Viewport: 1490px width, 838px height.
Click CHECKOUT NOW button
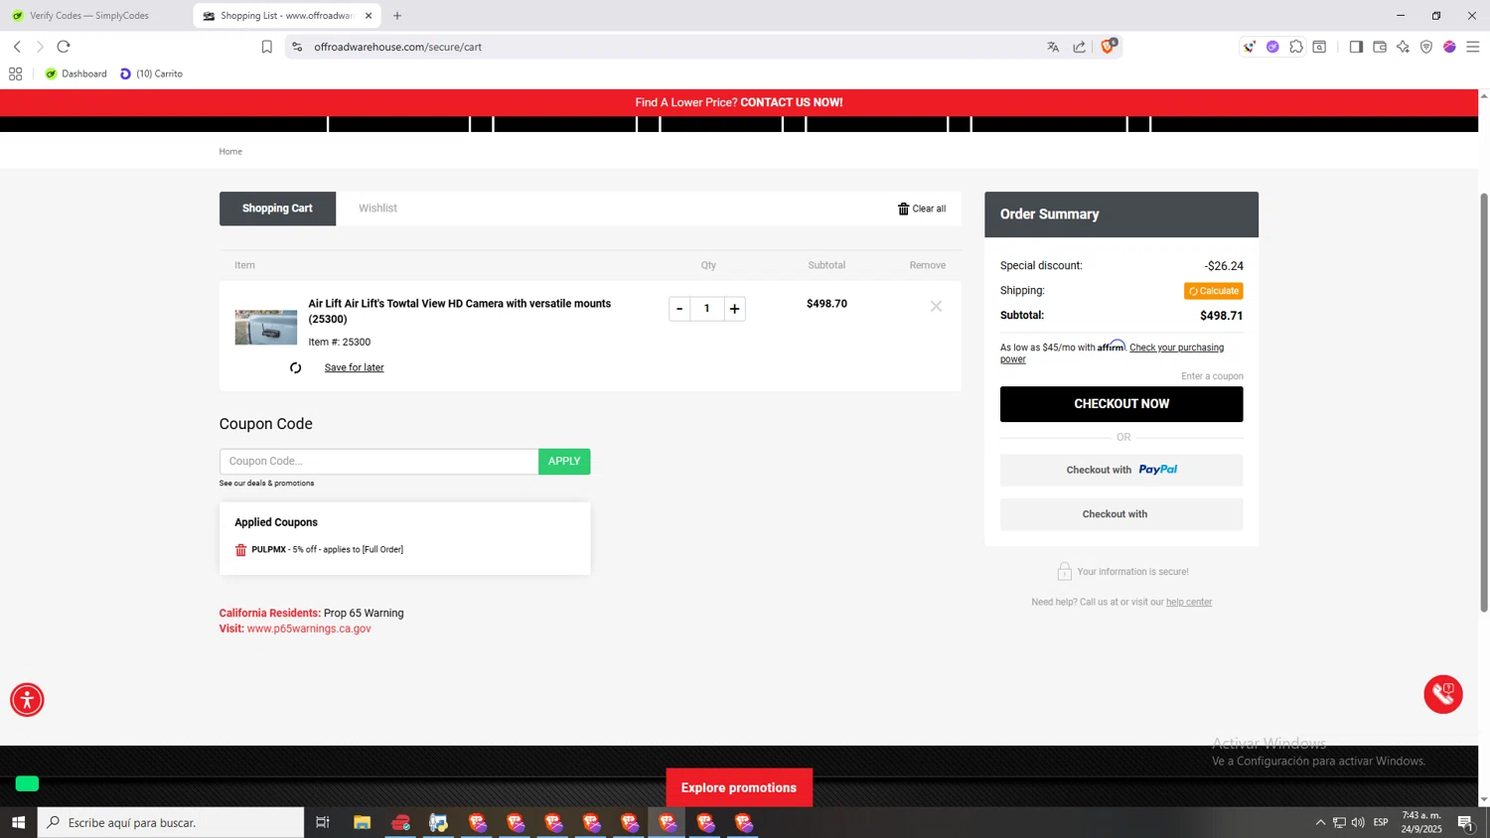click(1121, 404)
